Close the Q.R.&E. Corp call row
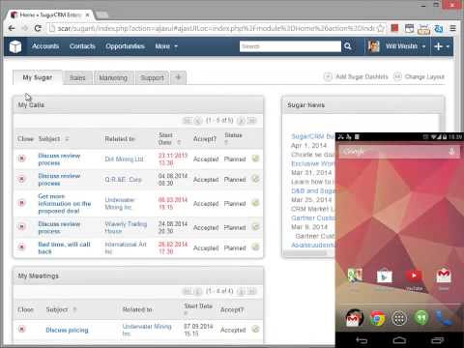The width and height of the screenshot is (464, 348). coord(21,179)
